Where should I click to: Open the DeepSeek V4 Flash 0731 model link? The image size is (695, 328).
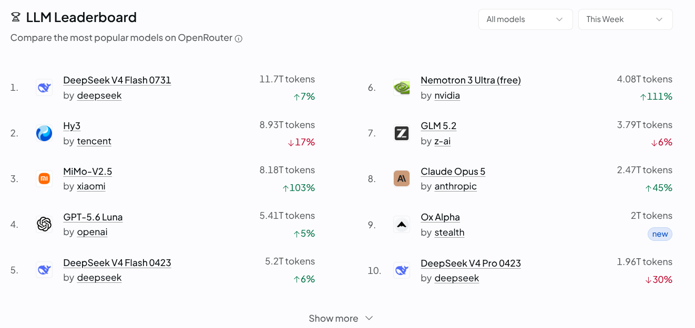click(117, 80)
